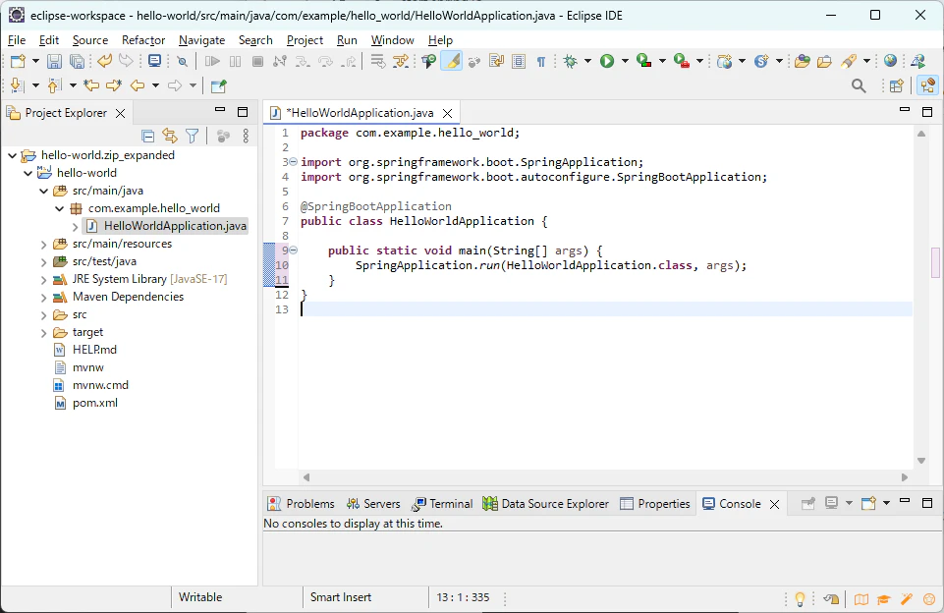
Task: Select pom.xml in Project Explorer
Action: (95, 403)
